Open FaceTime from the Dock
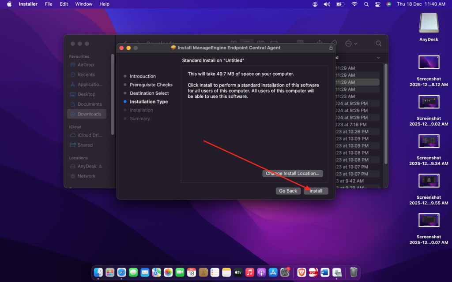Image resolution: width=452 pixels, height=282 pixels. tap(180, 272)
